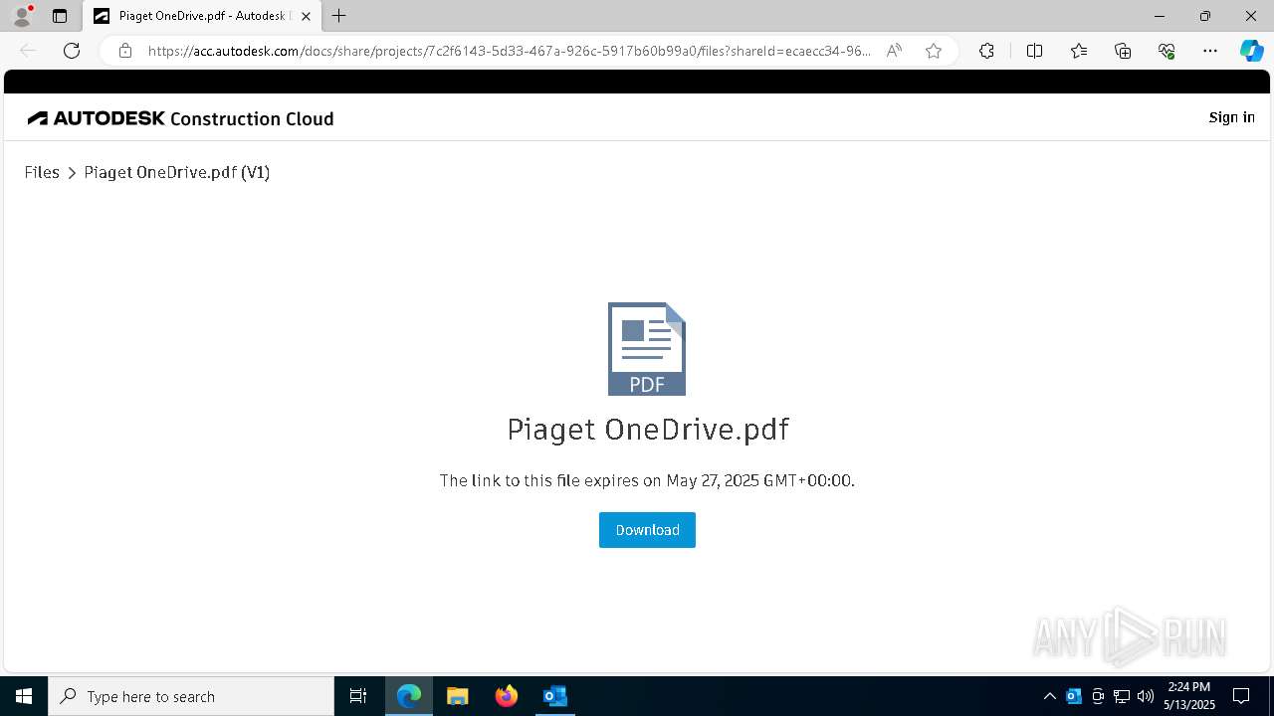Open Collections icon
Viewport: 1274px width, 716px height.
point(1123,51)
